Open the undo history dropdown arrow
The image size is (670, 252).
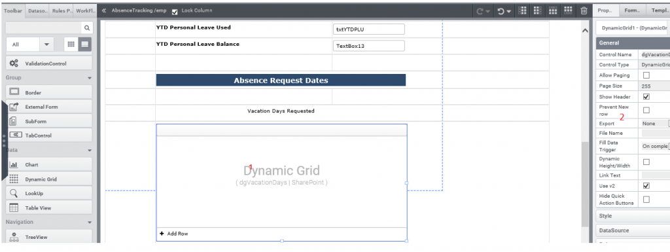click(x=509, y=12)
